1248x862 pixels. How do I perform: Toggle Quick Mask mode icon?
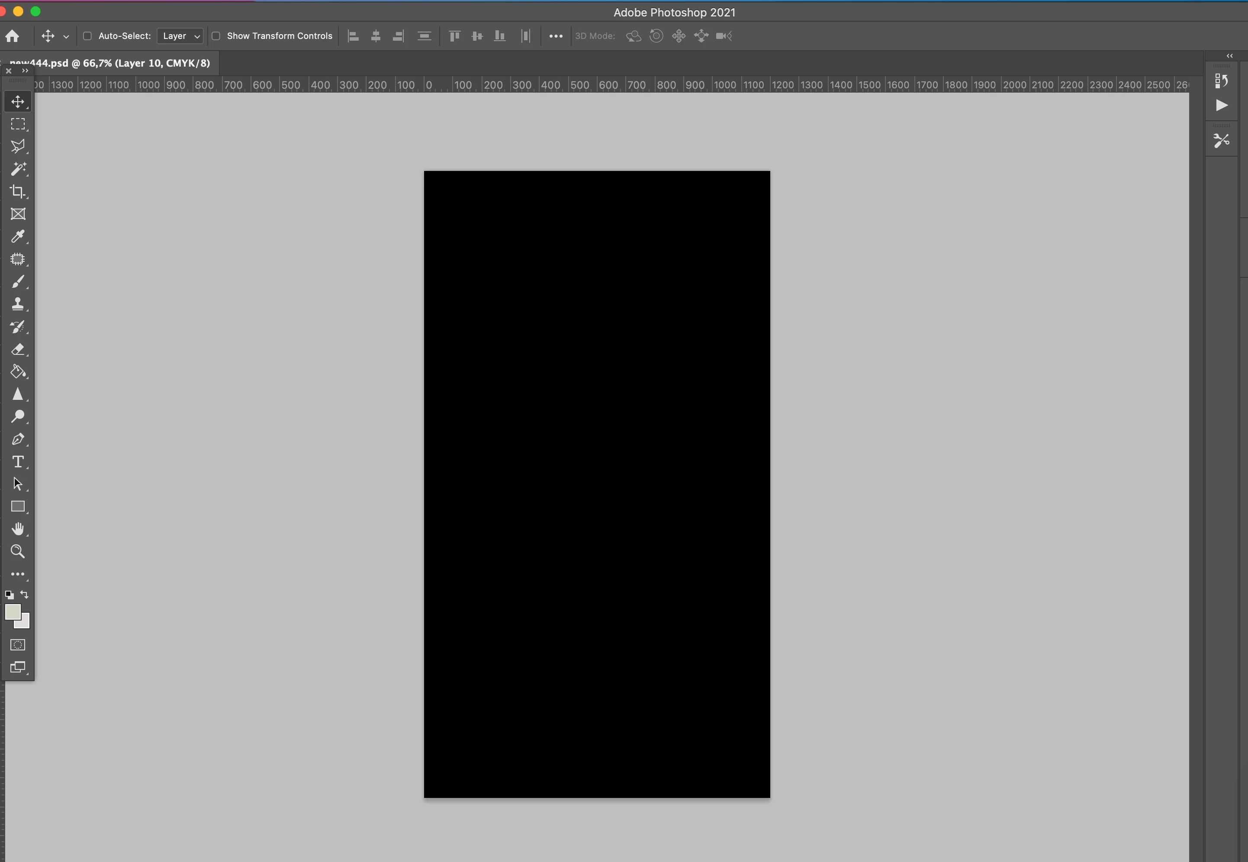pyautogui.click(x=18, y=645)
